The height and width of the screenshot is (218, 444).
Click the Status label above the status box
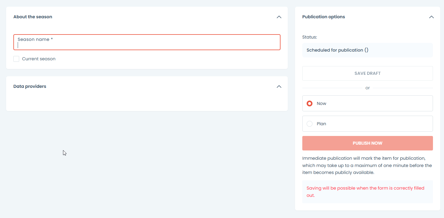(x=310, y=37)
